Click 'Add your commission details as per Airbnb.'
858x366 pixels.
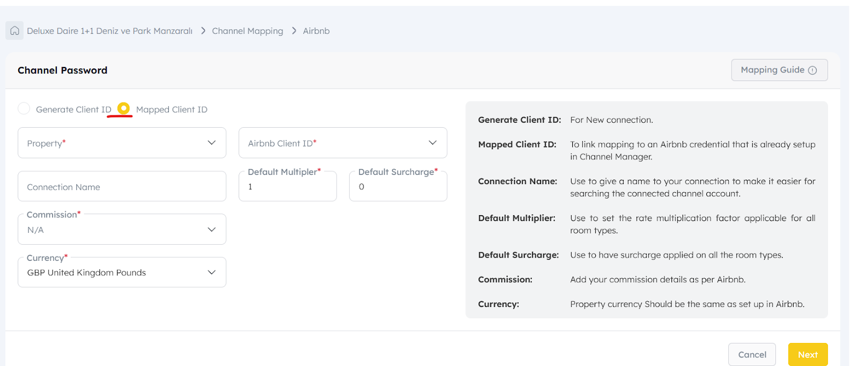point(657,280)
